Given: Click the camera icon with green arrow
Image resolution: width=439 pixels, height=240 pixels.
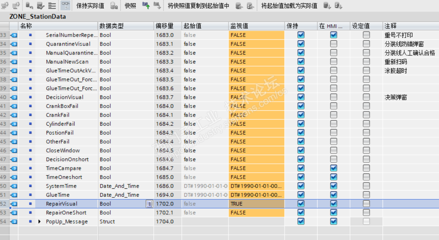Looking at the screenshot, I should (x=146, y=5).
